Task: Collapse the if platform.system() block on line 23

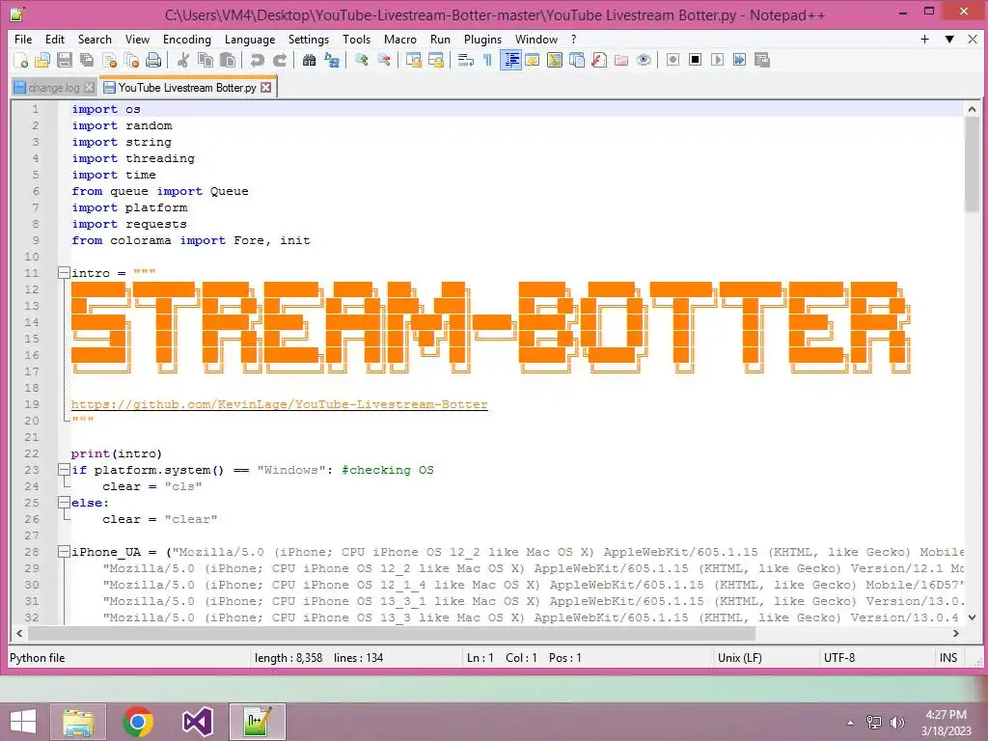Action: 64,470
